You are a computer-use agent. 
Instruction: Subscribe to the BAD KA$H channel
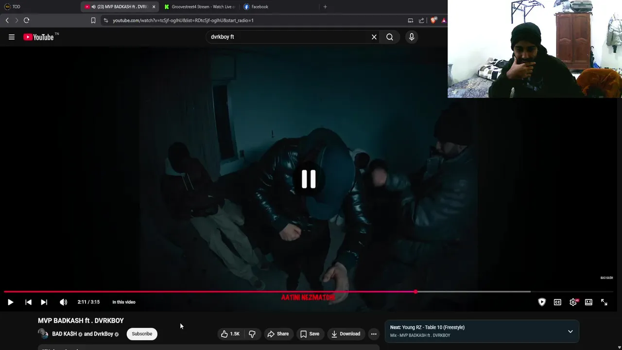click(x=142, y=334)
